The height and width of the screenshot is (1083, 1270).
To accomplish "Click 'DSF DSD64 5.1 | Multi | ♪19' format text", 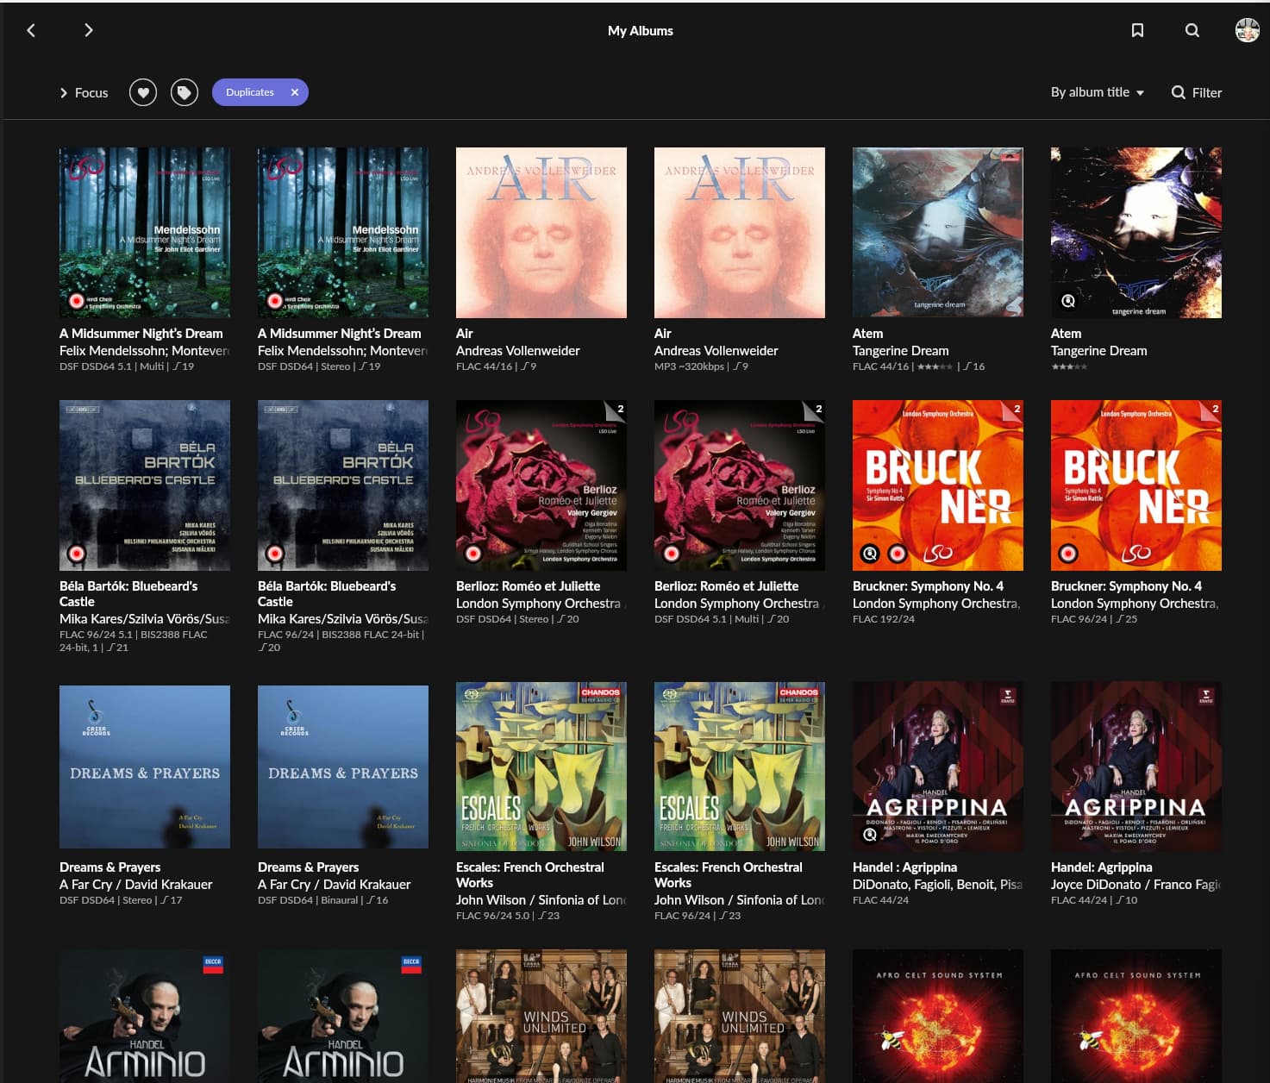I will tap(127, 366).
